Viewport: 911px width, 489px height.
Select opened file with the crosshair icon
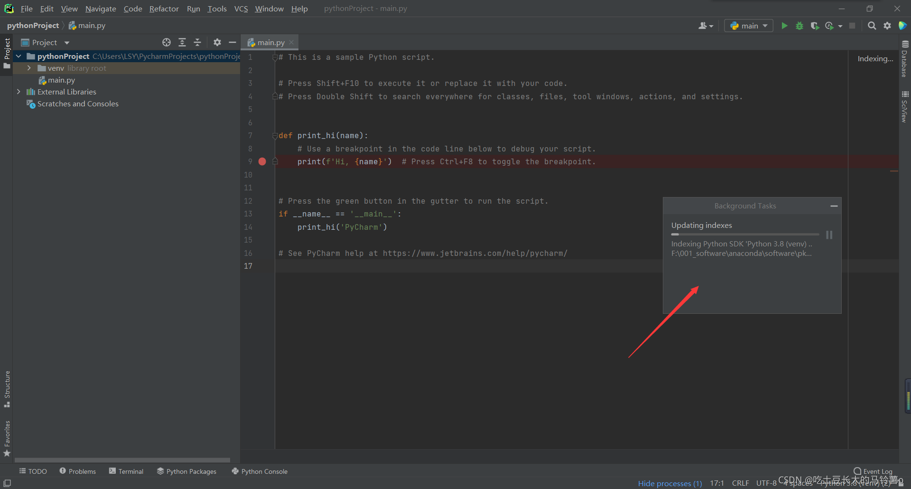tap(167, 42)
